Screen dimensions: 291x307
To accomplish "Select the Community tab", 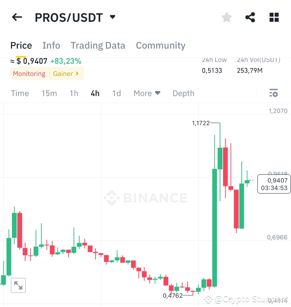I will [160, 45].
